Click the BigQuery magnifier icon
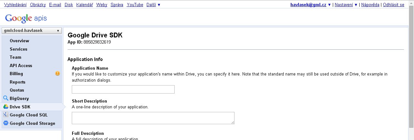414x140 pixels. pyautogui.click(x=5, y=98)
